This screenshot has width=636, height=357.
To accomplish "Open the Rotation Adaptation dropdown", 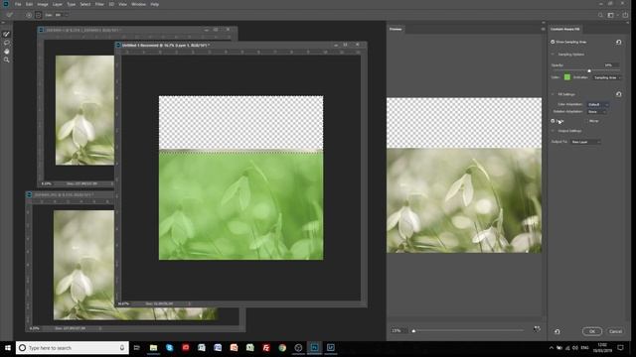I will pyautogui.click(x=596, y=112).
